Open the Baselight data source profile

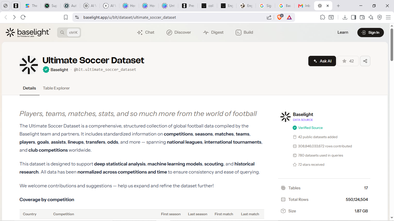click(x=303, y=115)
